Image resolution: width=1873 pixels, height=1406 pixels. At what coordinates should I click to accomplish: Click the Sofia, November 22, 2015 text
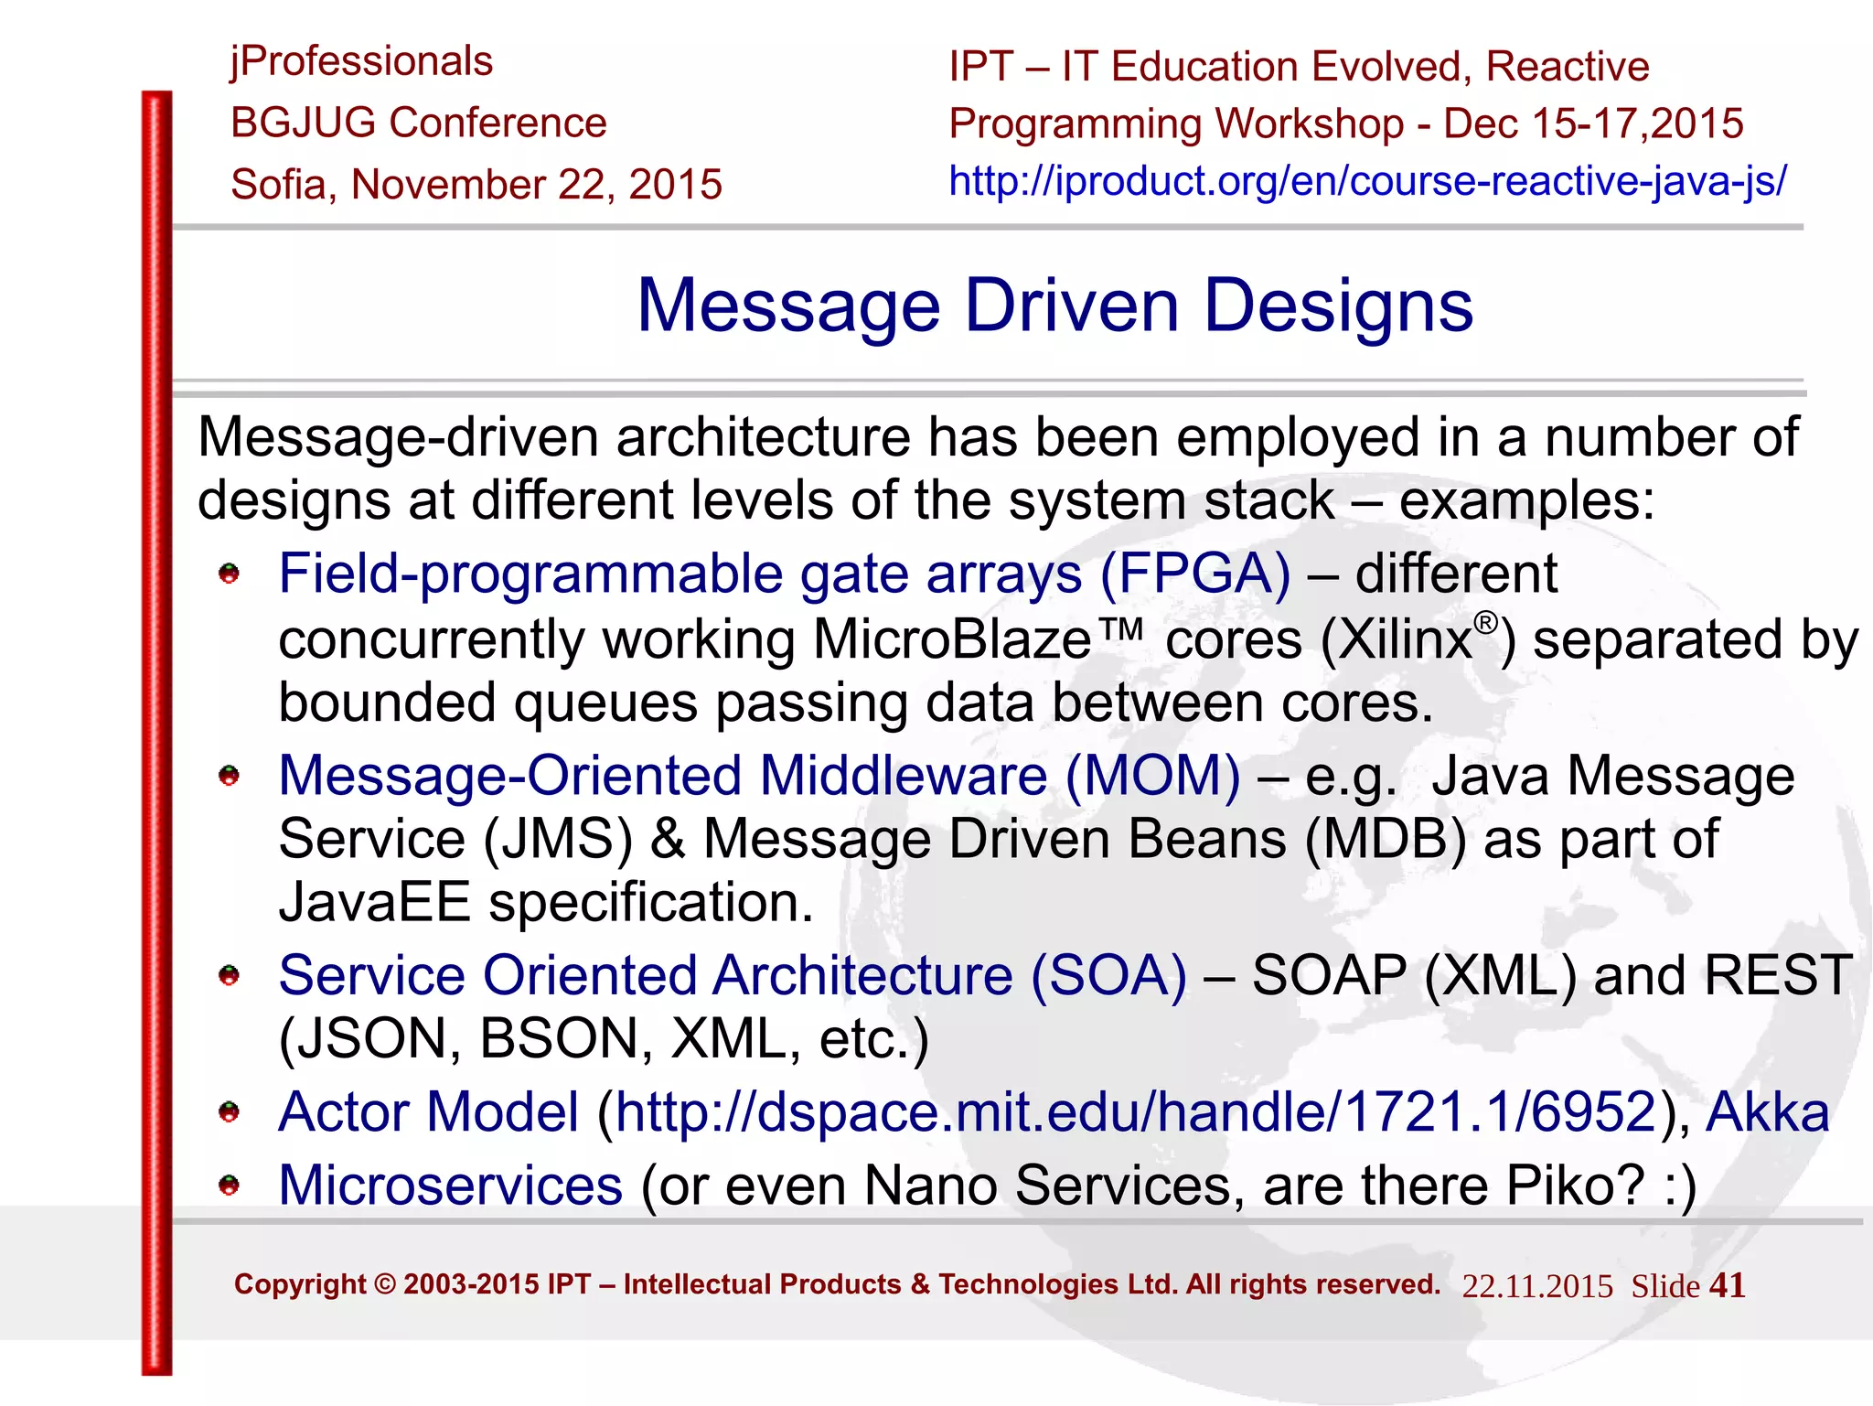click(x=476, y=185)
